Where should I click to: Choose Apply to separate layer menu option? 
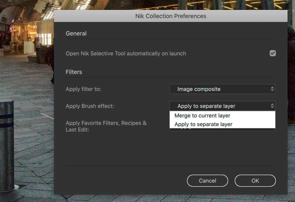[x=222, y=124]
